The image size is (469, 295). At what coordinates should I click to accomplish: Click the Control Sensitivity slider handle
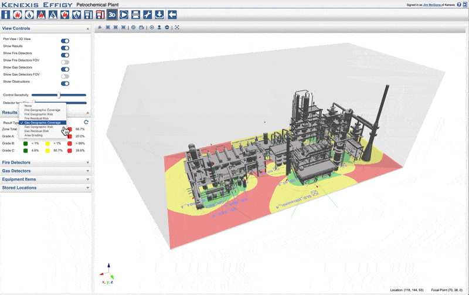59,94
